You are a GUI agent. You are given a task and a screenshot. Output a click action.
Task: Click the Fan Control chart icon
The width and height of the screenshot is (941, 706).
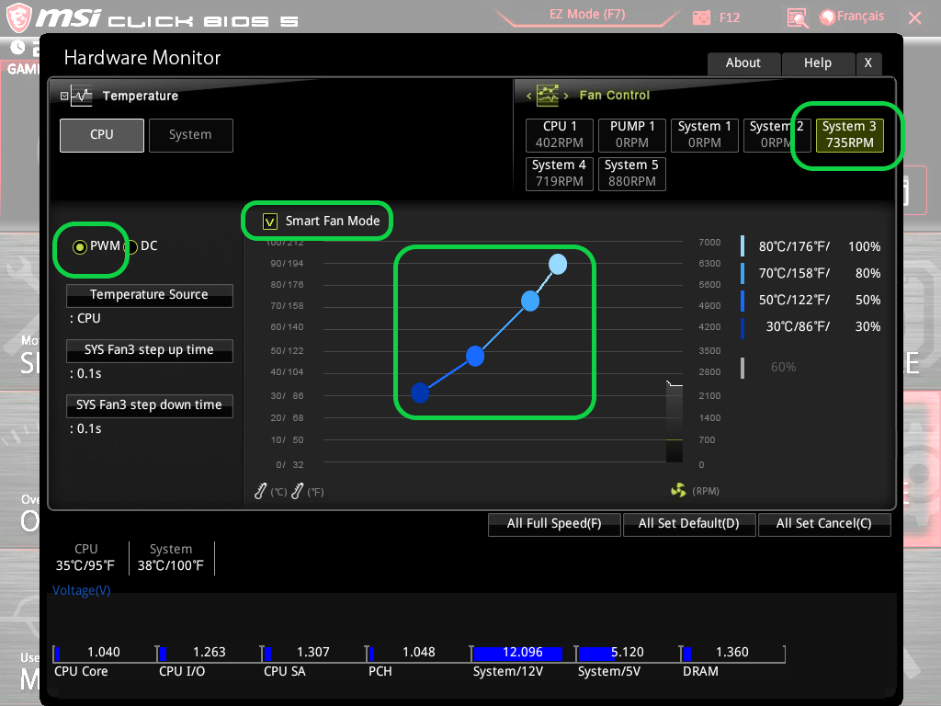[548, 95]
